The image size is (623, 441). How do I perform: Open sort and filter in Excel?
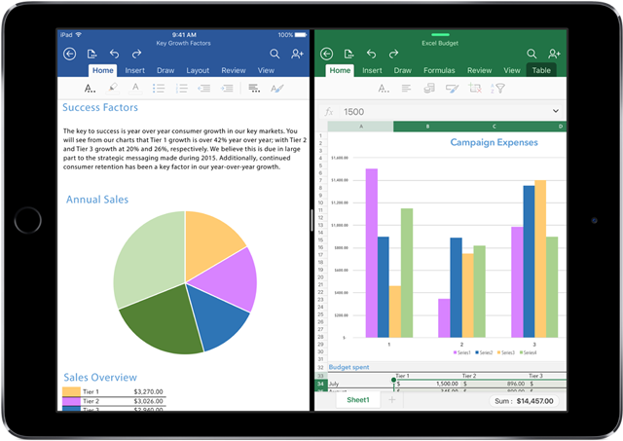click(x=497, y=88)
